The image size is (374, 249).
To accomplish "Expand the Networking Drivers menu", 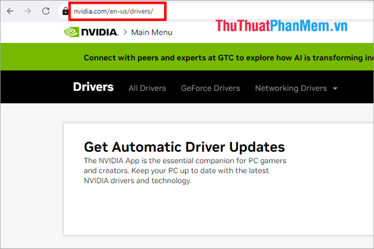I will pyautogui.click(x=291, y=88).
